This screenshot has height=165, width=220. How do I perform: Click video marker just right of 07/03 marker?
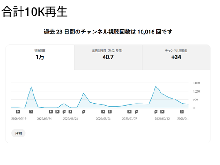coord(110,111)
